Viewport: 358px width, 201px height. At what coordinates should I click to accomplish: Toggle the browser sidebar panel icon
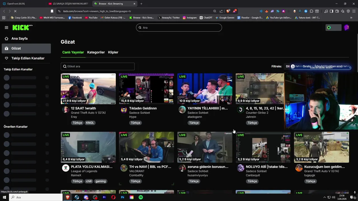pos(331,11)
